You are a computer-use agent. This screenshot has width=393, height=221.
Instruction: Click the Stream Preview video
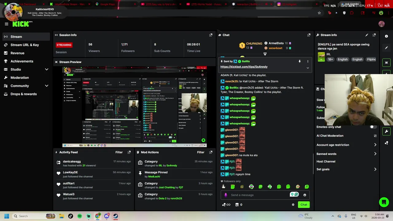[134, 107]
